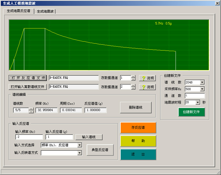Click the orange 存反应谱 button
The image size is (221, 175).
(x=138, y=128)
